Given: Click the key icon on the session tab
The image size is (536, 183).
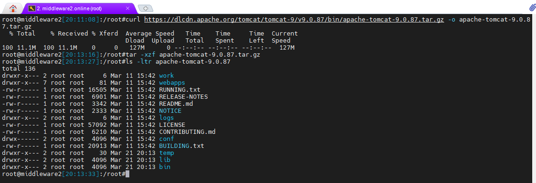Looking at the screenshot, I should (x=32, y=8).
